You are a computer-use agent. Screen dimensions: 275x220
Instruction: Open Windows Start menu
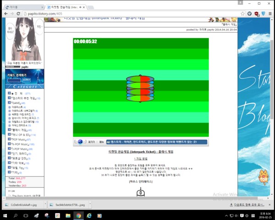(x=5, y=215)
